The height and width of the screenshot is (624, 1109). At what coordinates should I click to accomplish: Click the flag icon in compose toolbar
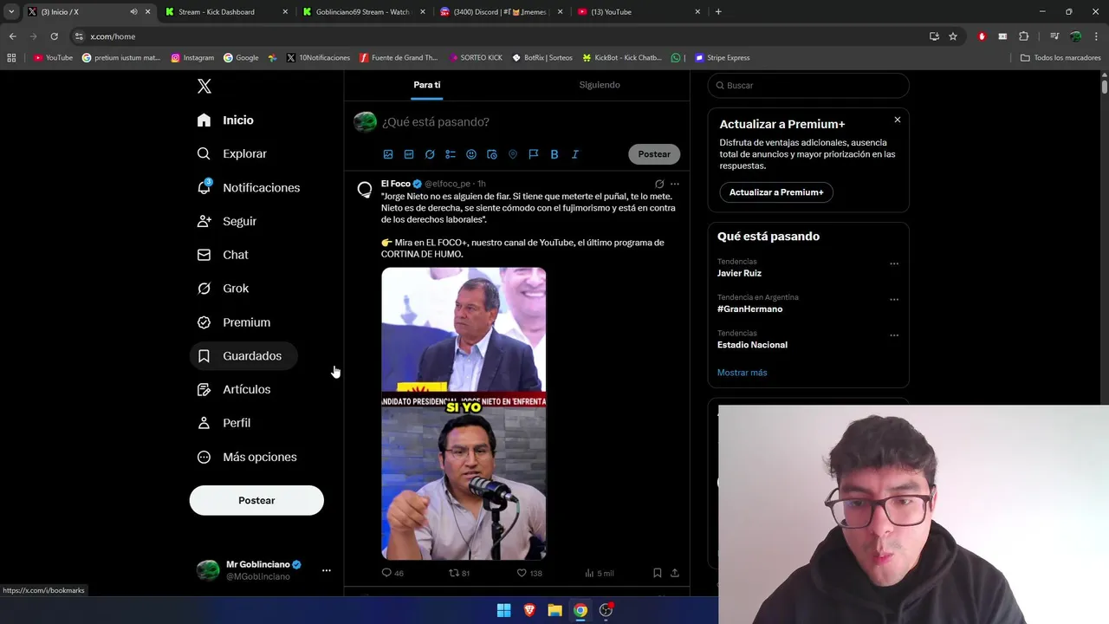pos(534,154)
